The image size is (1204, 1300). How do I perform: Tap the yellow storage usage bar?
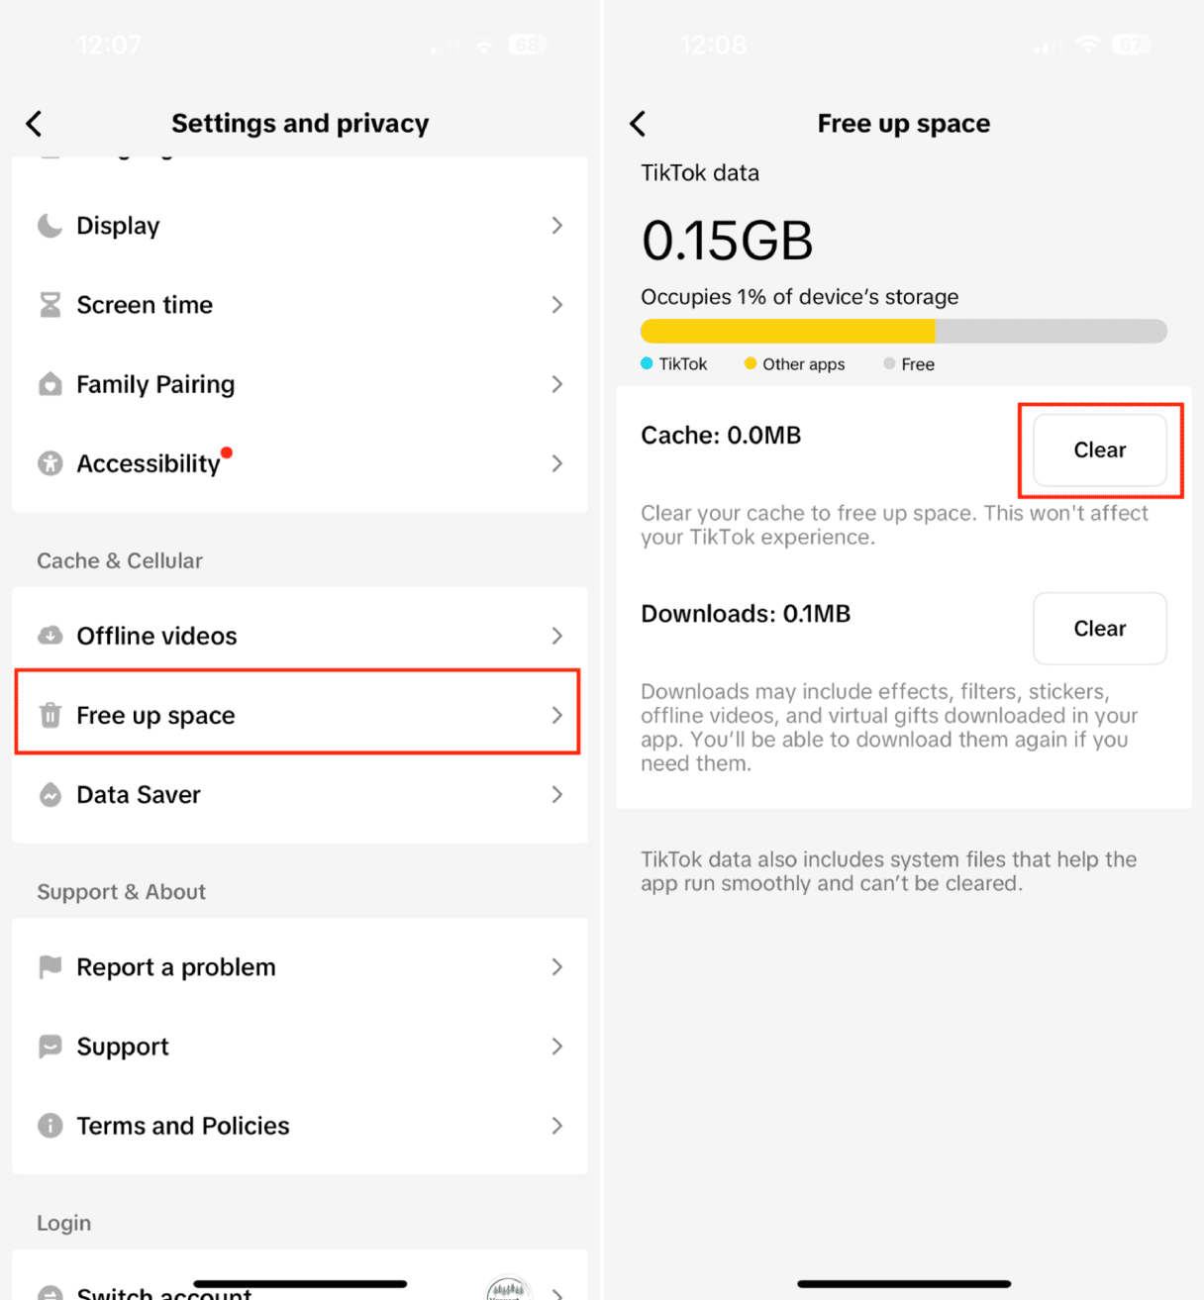(788, 331)
